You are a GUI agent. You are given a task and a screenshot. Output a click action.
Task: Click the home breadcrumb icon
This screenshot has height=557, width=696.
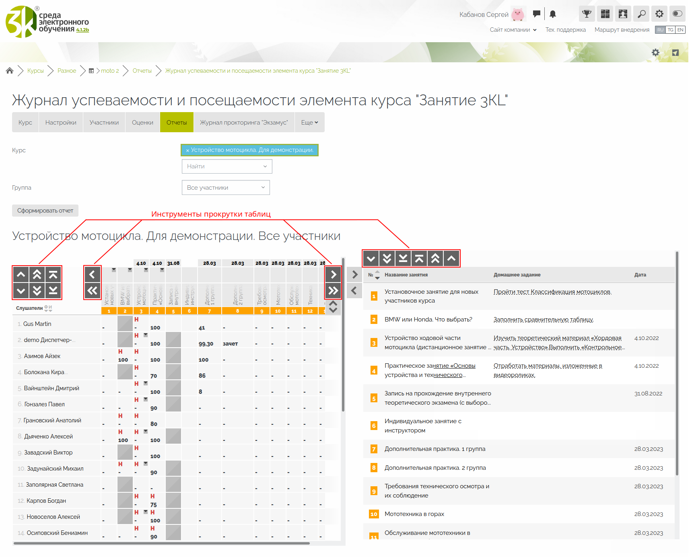coord(10,71)
